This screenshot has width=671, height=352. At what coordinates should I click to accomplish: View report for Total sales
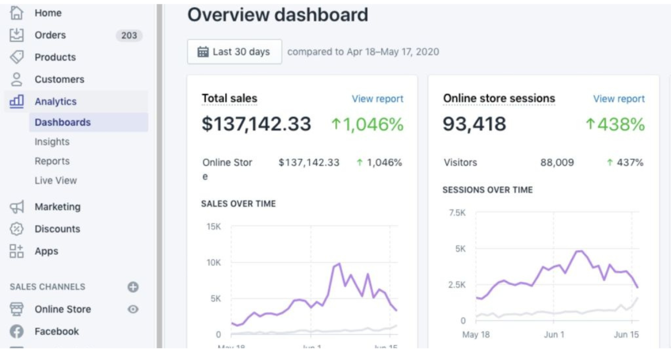pyautogui.click(x=377, y=99)
